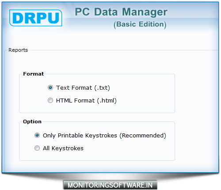This screenshot has width=221, height=190.
Task: Click the 'HTML Format (.html)' label text
Action: 86,101
